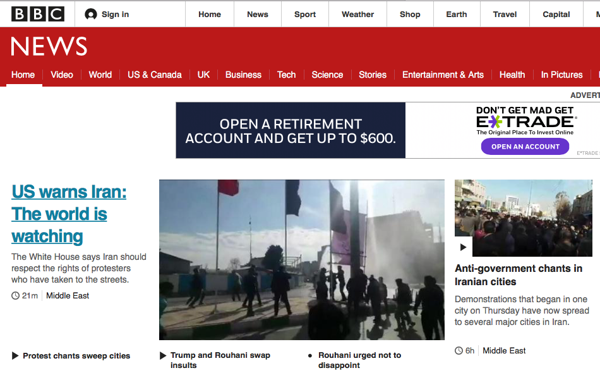Click the Sign in profile avatar icon

[91, 14]
